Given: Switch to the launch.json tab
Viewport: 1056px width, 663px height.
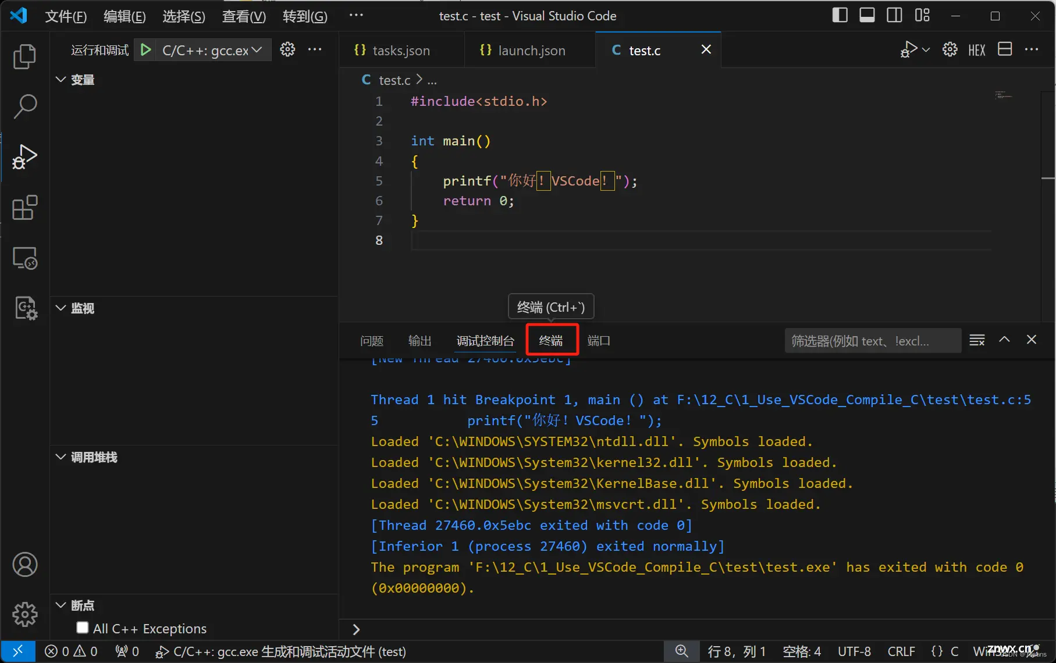Looking at the screenshot, I should 531,50.
